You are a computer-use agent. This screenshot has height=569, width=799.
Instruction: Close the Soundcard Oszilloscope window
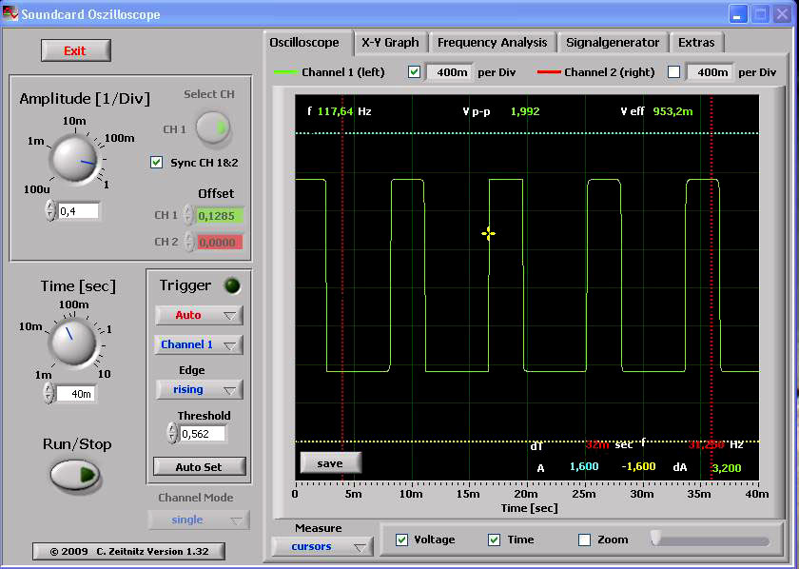pos(782,13)
